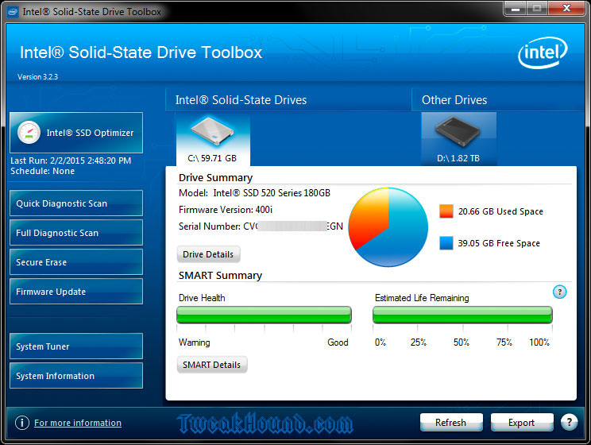Click the information circle icon
The image size is (591, 445).
22,423
